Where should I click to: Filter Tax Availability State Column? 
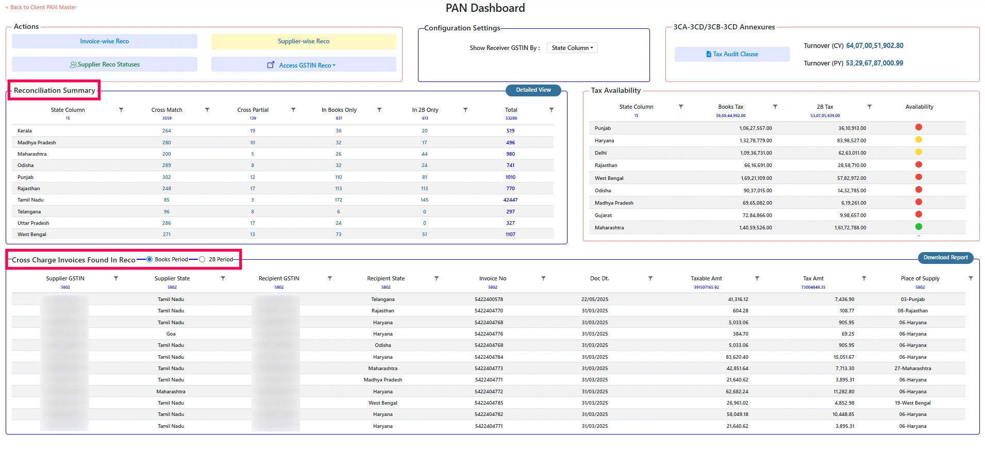[x=681, y=107]
